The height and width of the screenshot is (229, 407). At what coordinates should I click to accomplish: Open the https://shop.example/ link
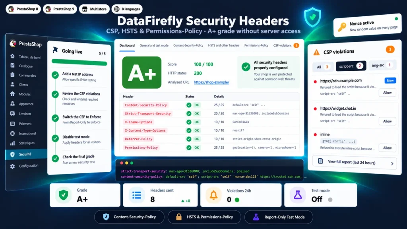[x=211, y=82]
